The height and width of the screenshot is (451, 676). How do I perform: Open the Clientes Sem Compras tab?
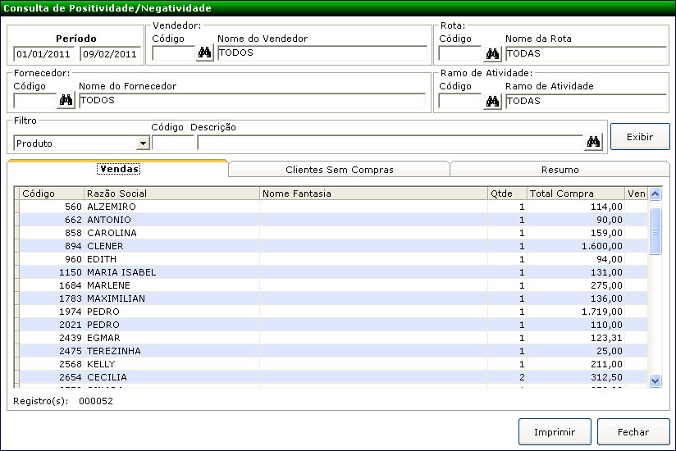pos(340,170)
